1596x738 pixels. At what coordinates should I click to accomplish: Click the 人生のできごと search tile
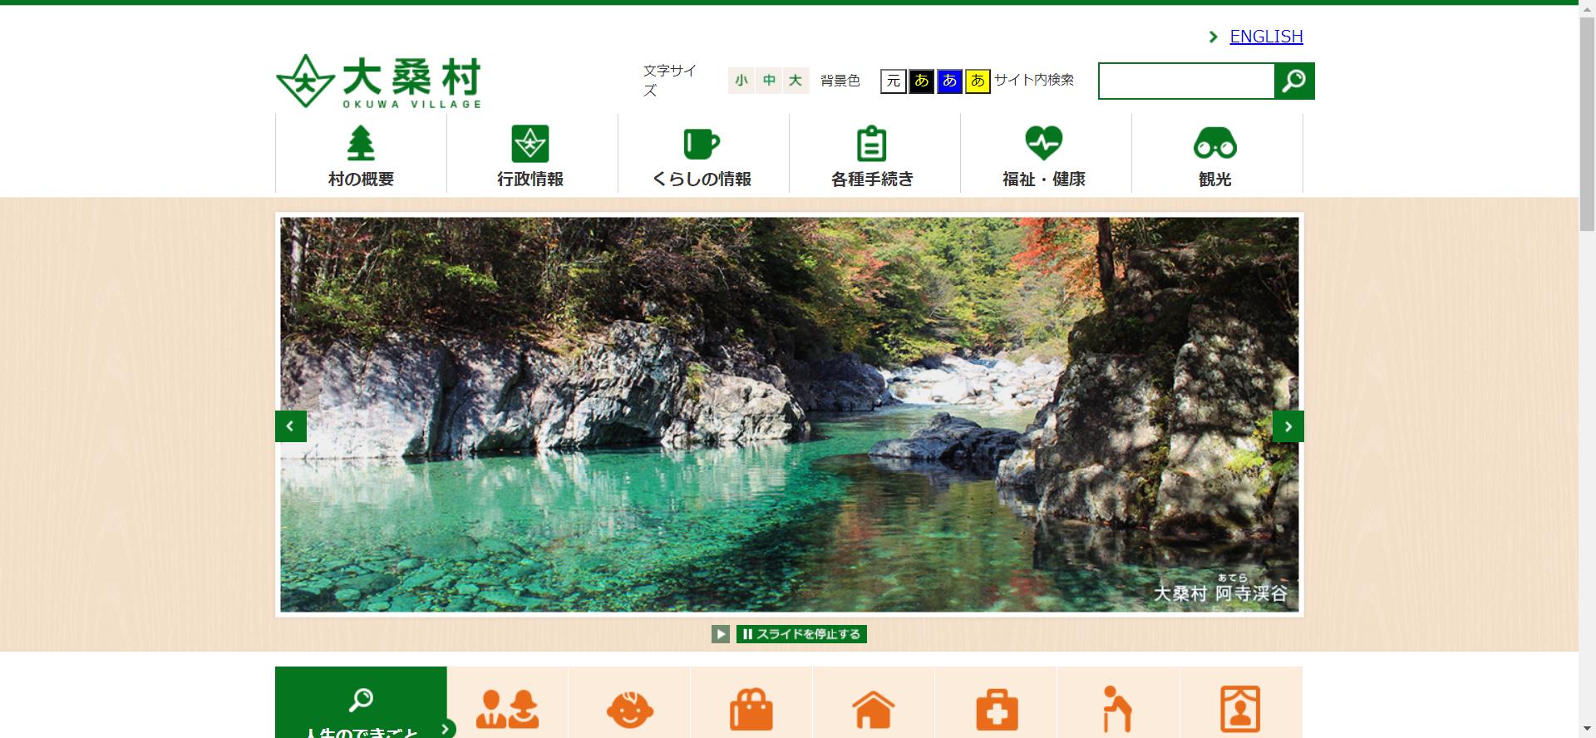(361, 702)
